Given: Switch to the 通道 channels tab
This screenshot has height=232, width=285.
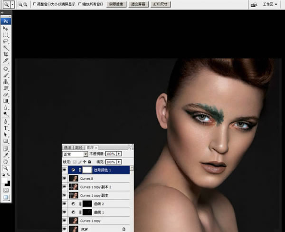Looking at the screenshot, I should coord(67,147).
